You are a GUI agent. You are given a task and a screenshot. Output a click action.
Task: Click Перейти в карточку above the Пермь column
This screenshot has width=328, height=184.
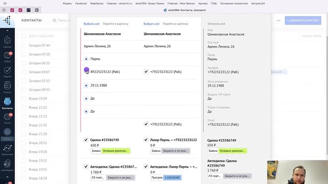click(115, 24)
